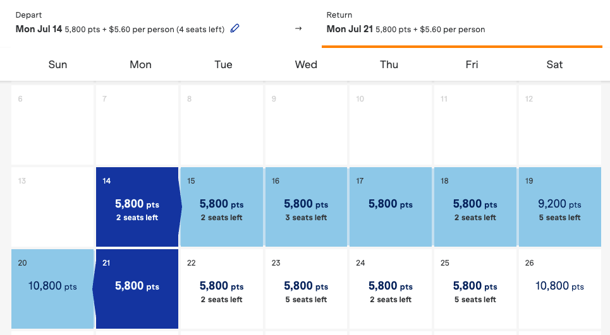610x335 pixels.
Task: Choose July 18 with 2 seats left
Action: (x=475, y=206)
